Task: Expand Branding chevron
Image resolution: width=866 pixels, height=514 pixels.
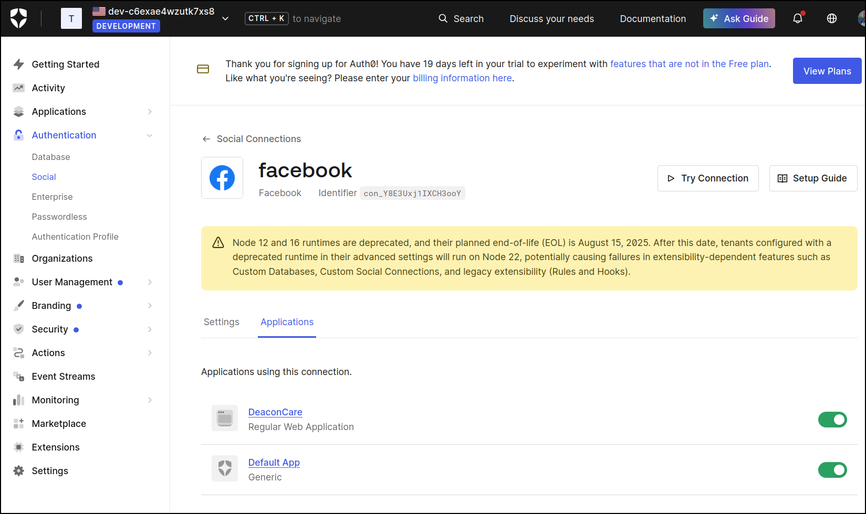Action: pos(150,305)
